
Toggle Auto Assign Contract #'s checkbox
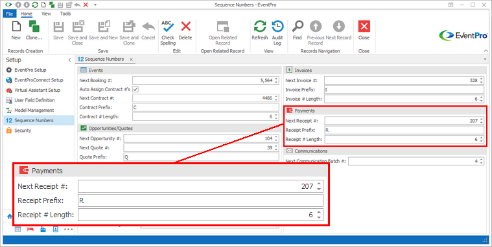(135, 89)
